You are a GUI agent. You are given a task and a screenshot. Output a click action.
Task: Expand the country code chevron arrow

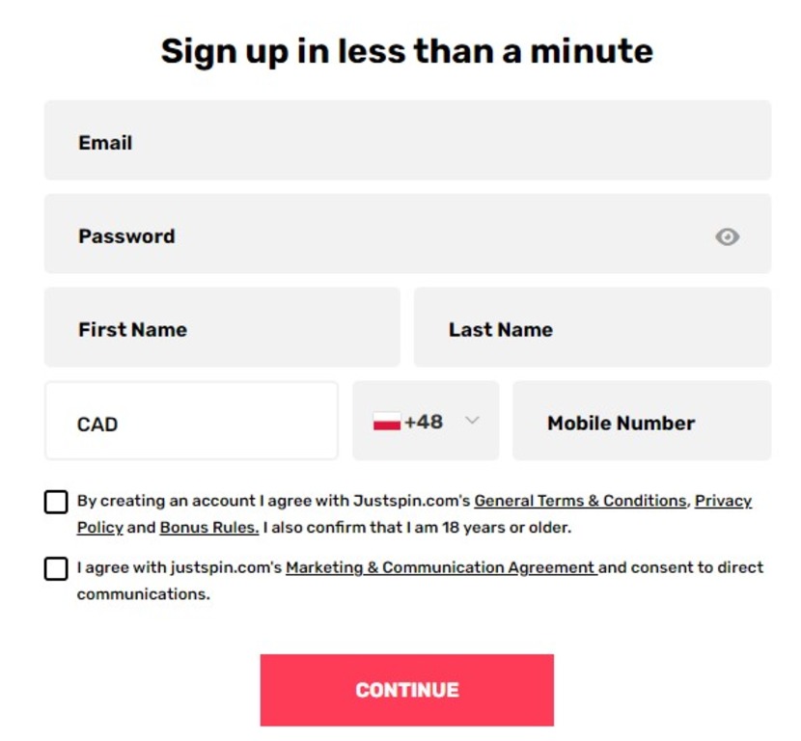[x=473, y=420]
